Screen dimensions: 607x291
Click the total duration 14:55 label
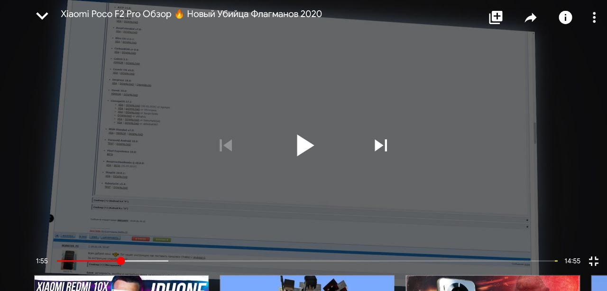pyautogui.click(x=572, y=261)
